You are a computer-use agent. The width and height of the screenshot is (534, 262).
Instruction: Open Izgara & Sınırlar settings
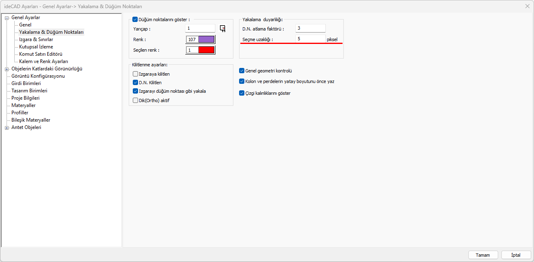pyautogui.click(x=36, y=39)
